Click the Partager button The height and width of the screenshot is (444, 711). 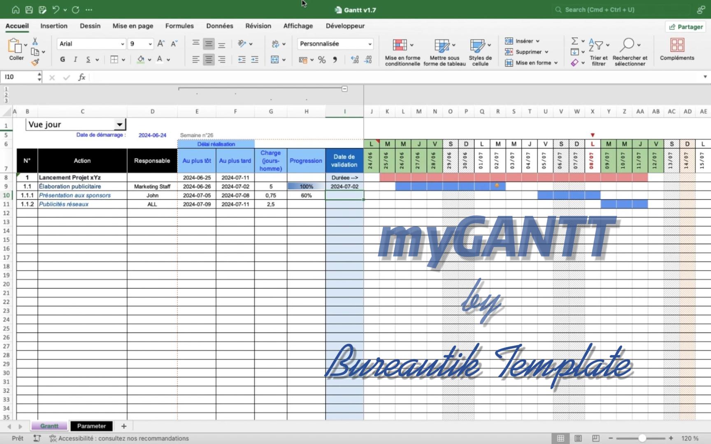coord(685,26)
